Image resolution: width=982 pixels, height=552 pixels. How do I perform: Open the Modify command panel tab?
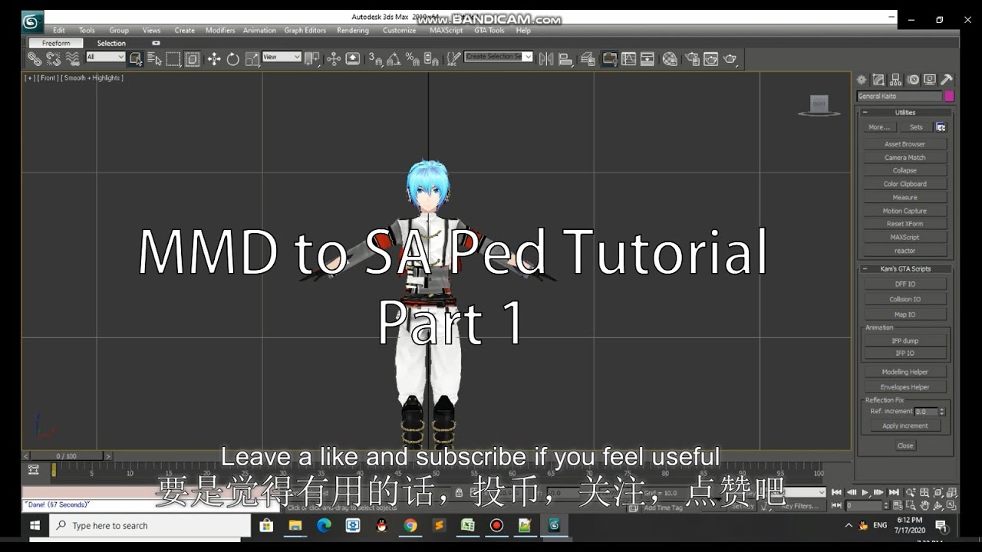tap(878, 80)
